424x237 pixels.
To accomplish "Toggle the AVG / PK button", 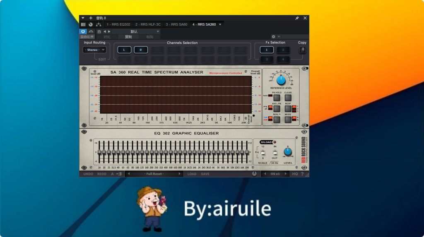I will click(277, 109).
